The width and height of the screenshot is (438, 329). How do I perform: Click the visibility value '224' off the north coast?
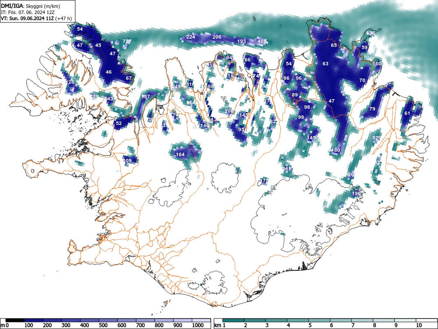click(x=191, y=37)
